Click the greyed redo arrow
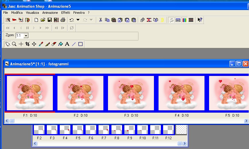 point(85,20)
